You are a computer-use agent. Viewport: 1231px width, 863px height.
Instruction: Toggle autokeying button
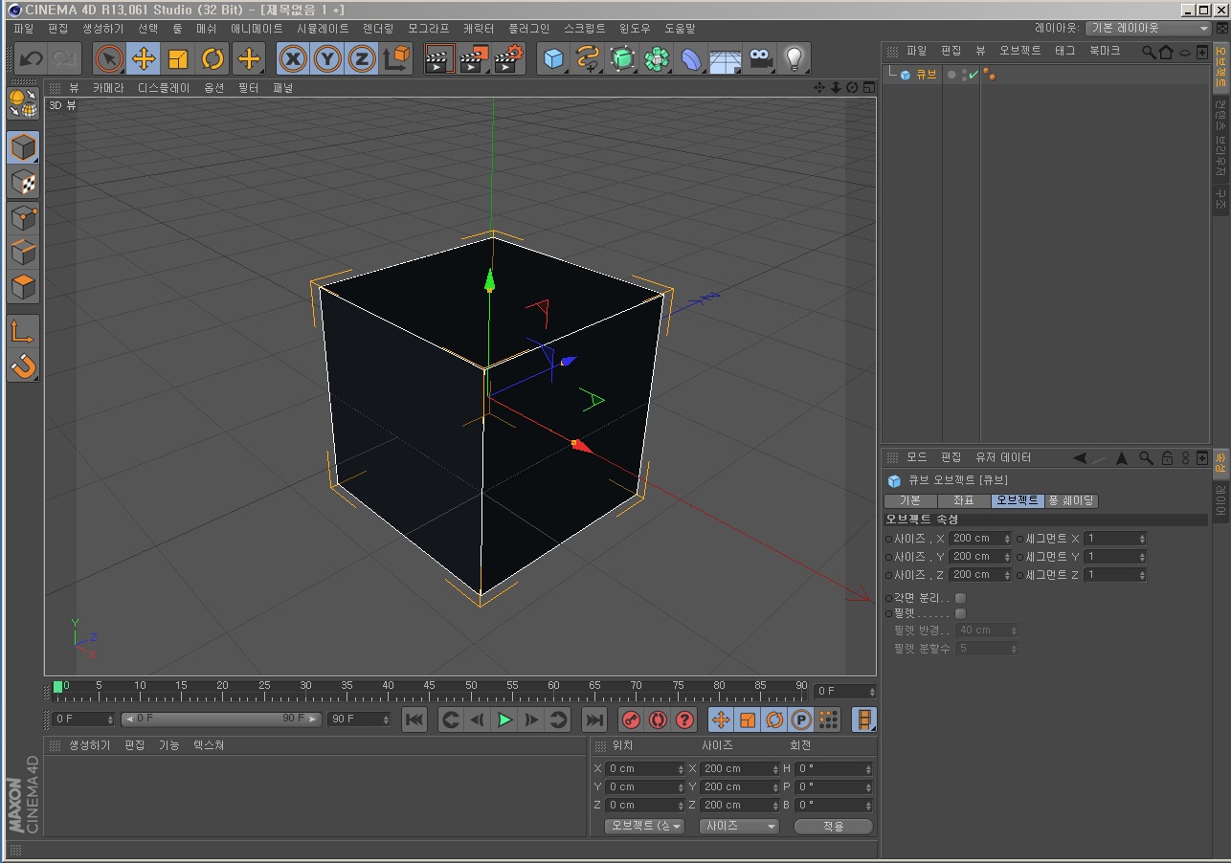[x=658, y=719]
